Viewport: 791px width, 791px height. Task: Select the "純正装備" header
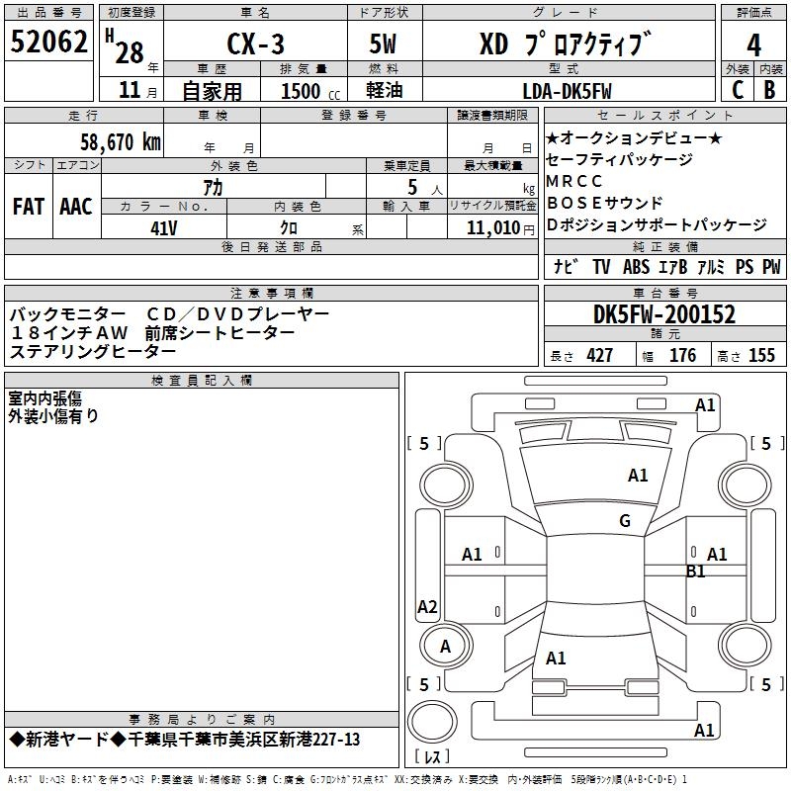coord(664,246)
